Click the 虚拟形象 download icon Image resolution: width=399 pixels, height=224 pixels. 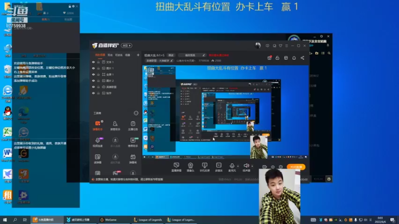click(115, 157)
